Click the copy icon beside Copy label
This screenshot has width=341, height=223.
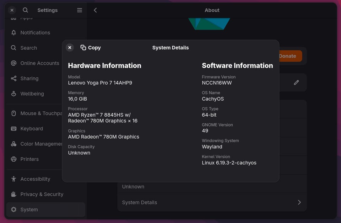click(83, 48)
